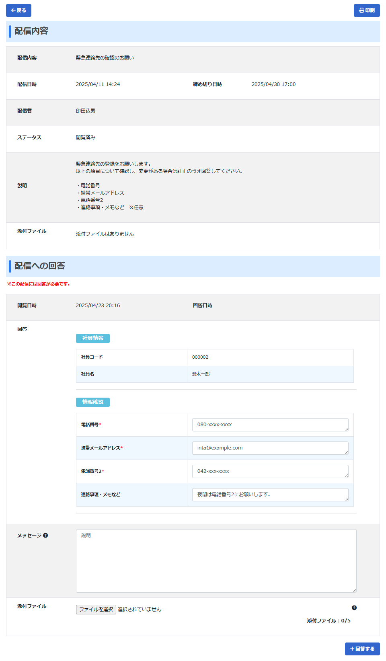Click the help icon in the 添付ファイル row

coord(354,608)
